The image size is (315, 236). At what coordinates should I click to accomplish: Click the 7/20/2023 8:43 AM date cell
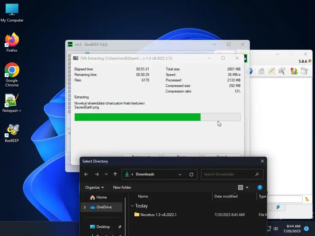click(229, 214)
